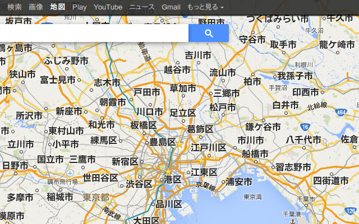Screen dimensions: 359x224
Task: Open ニュース from the top bar
Action: pyautogui.click(x=142, y=7)
